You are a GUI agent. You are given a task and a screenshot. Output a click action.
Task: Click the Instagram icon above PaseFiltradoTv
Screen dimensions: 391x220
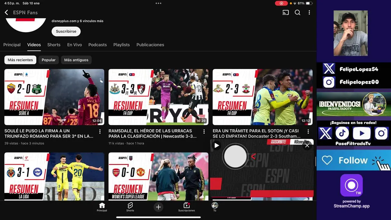382,133
